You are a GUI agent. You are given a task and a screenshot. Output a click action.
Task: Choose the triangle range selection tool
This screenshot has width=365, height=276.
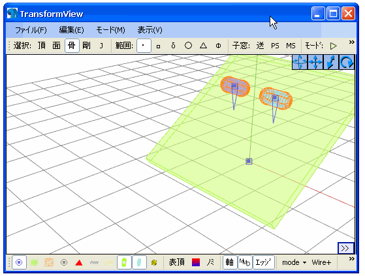tap(203, 46)
